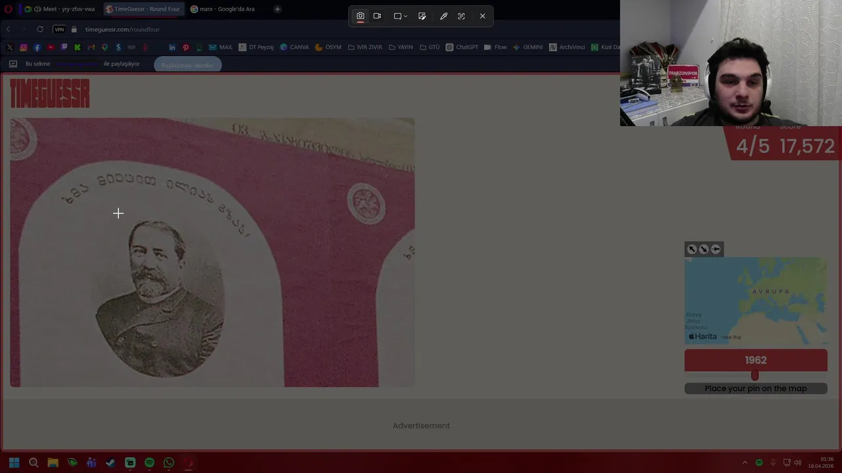The height and width of the screenshot is (473, 842).
Task: Open the DT Peyzaj bookmark
Action: pos(256,47)
